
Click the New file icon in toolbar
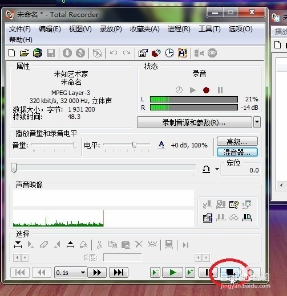(12, 53)
